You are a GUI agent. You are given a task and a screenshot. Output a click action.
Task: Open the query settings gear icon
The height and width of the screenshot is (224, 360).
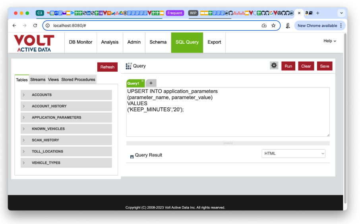(x=274, y=66)
